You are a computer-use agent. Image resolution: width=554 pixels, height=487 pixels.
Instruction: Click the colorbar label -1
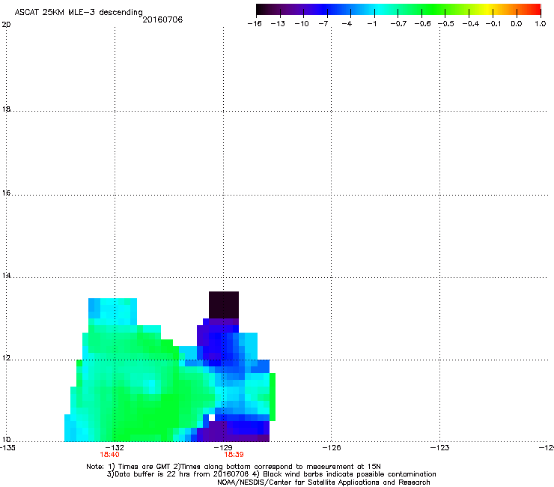[372, 24]
